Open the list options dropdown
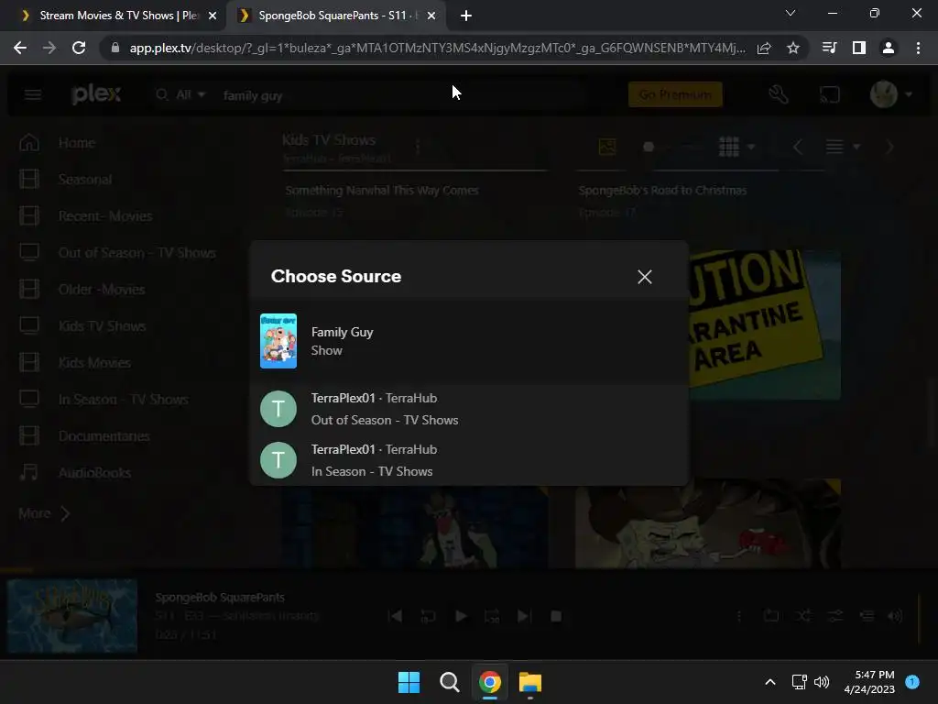This screenshot has width=938, height=704. (x=843, y=147)
